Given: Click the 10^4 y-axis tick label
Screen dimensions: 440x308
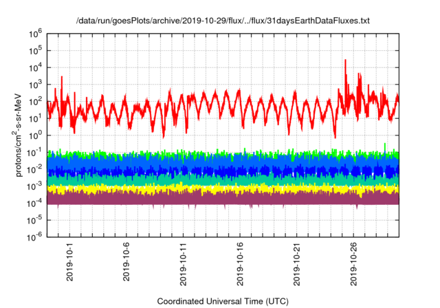Looking at the screenshot, I should (35, 68).
